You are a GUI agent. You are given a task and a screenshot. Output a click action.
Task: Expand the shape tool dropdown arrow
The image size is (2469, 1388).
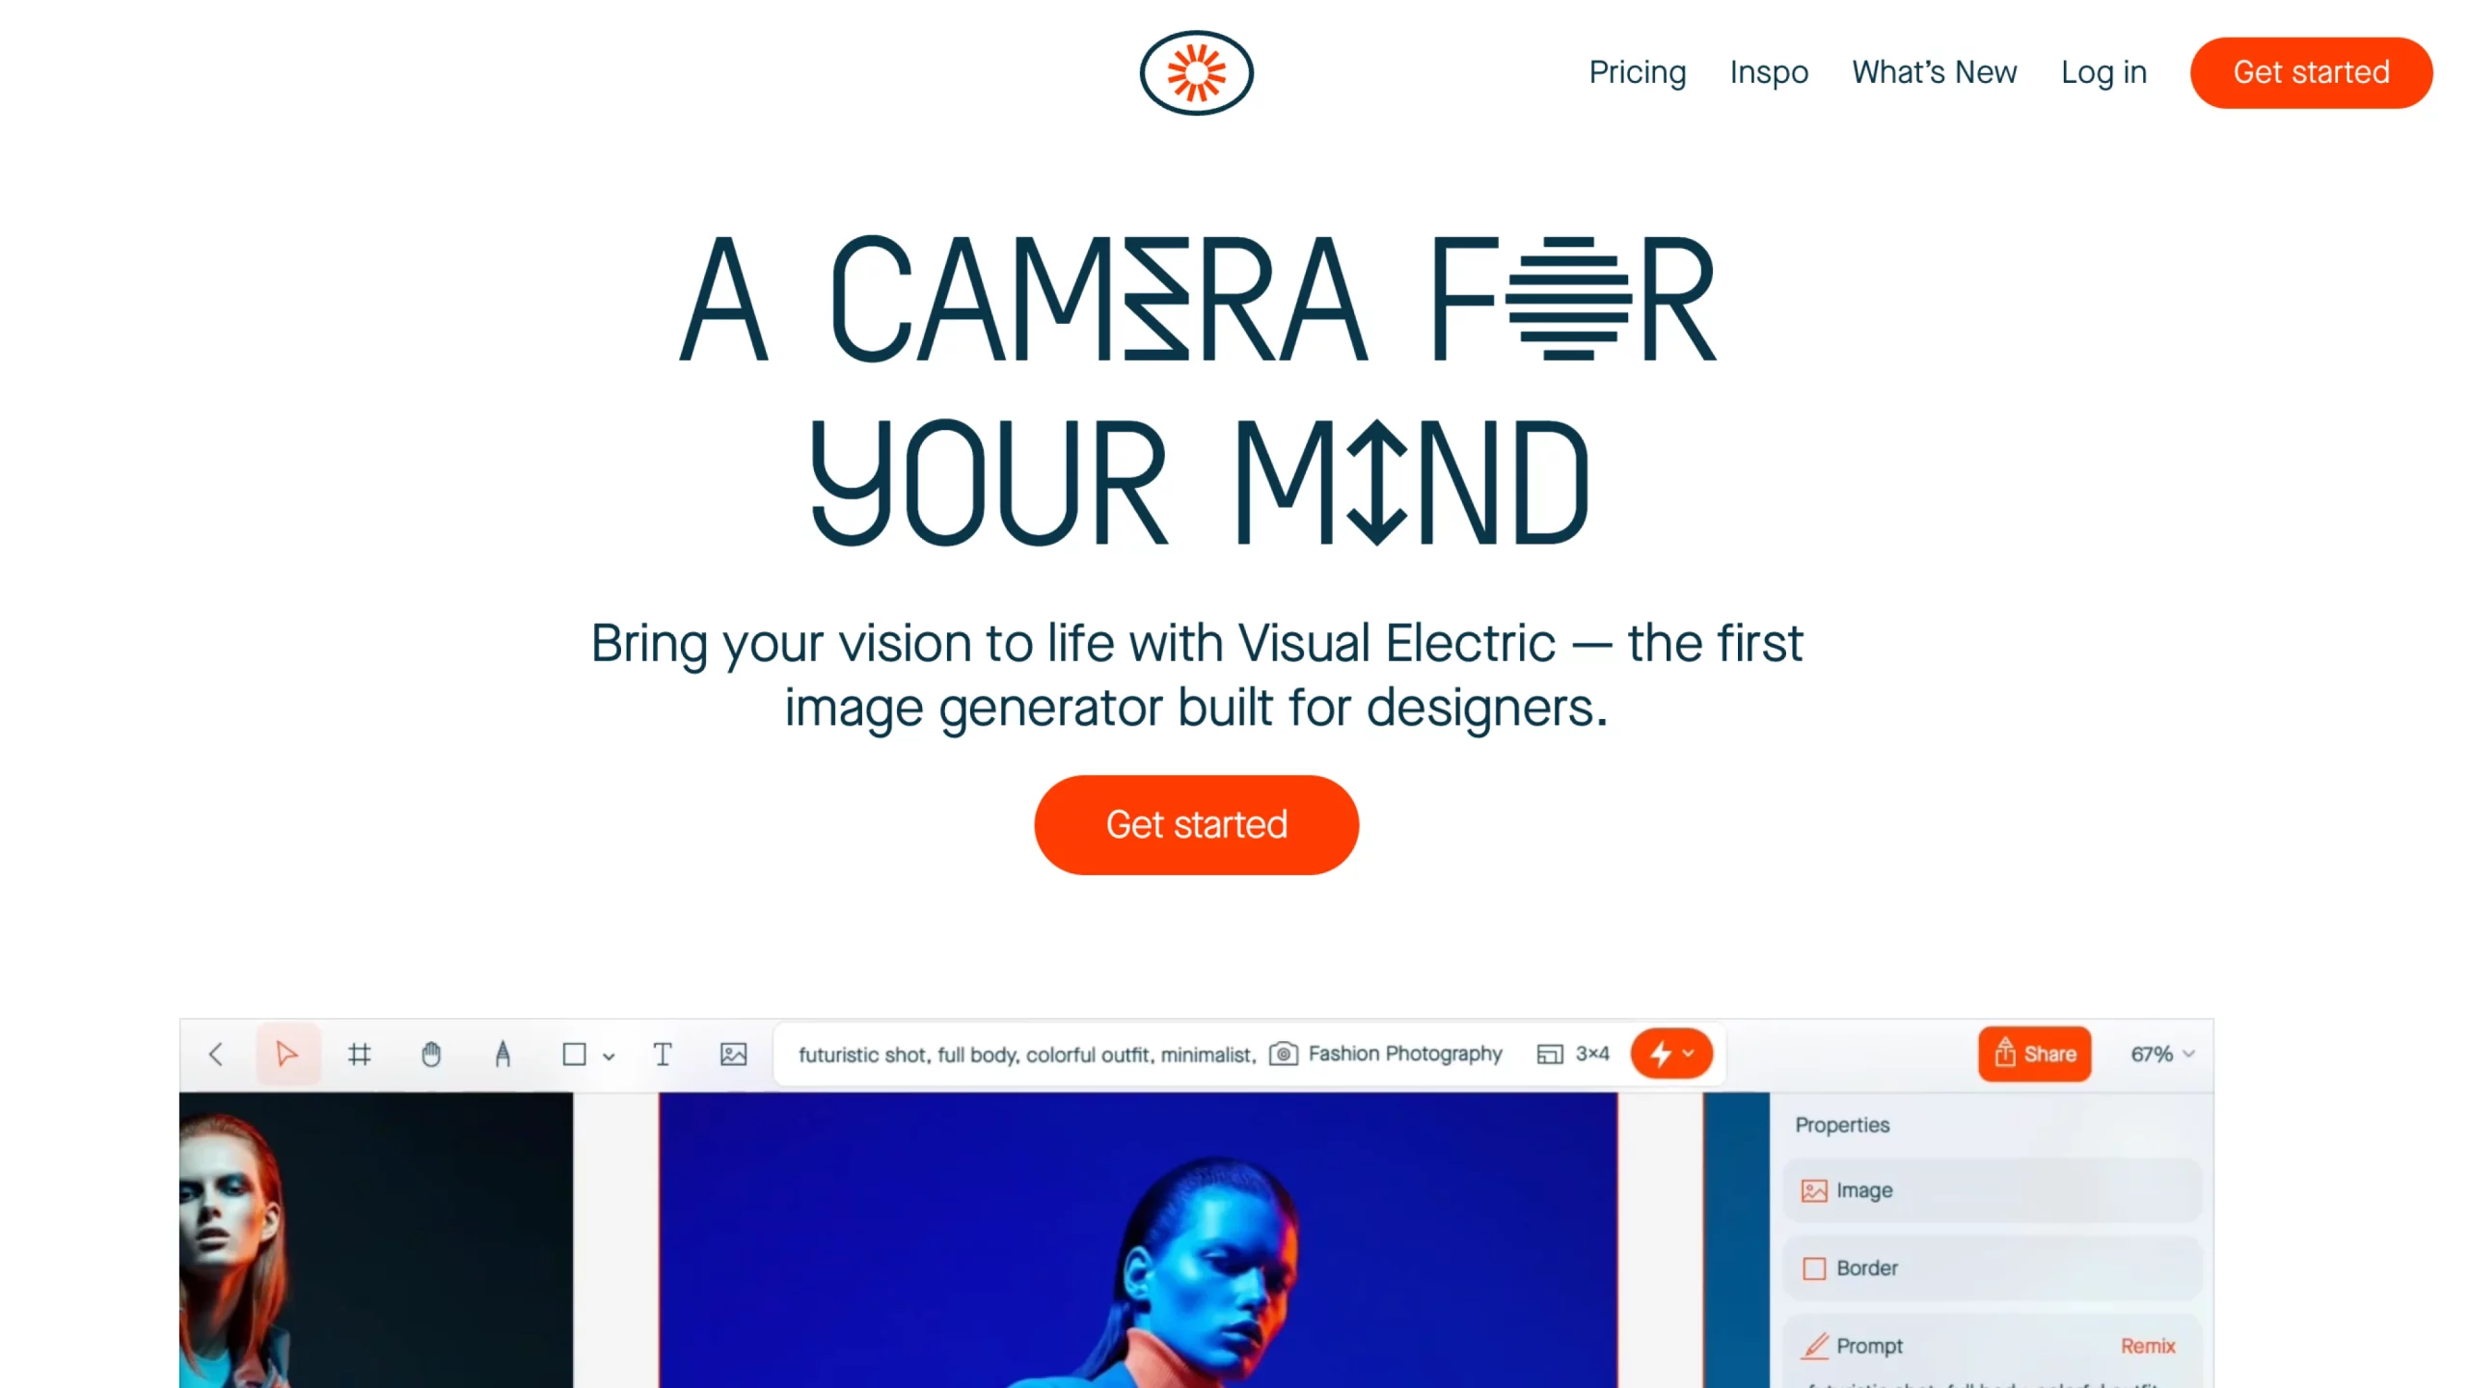(609, 1056)
